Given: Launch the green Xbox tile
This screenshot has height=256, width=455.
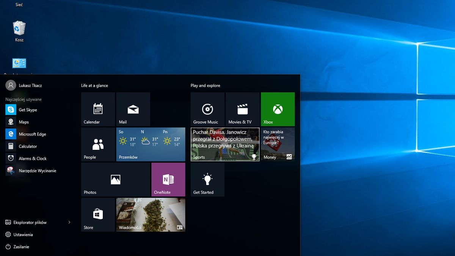Looking at the screenshot, I should tap(278, 109).
